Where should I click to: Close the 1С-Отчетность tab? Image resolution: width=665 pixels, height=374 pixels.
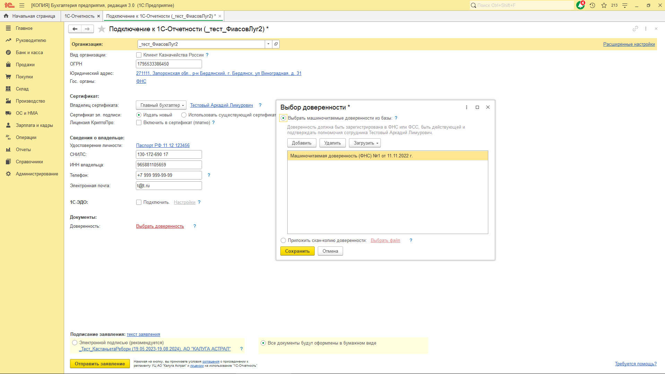tap(98, 16)
